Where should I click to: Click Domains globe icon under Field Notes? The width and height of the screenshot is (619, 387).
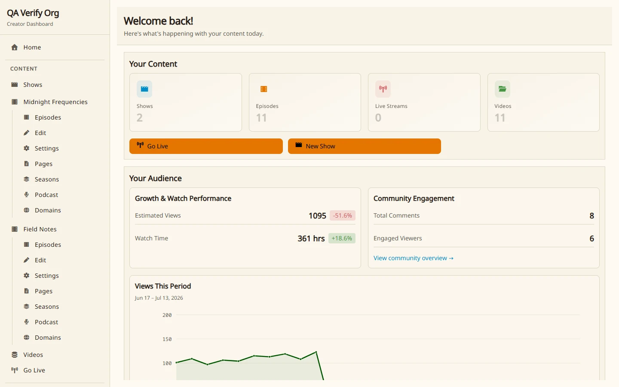(27, 338)
